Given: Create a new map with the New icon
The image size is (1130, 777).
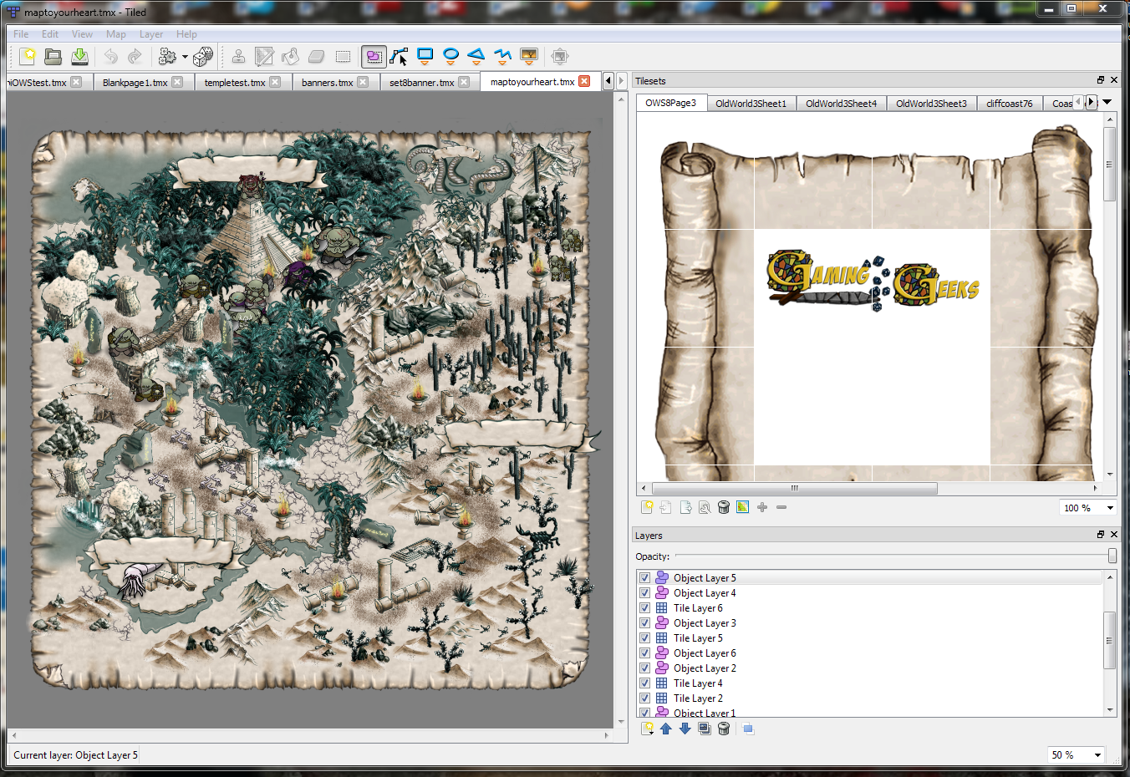Looking at the screenshot, I should pos(28,56).
